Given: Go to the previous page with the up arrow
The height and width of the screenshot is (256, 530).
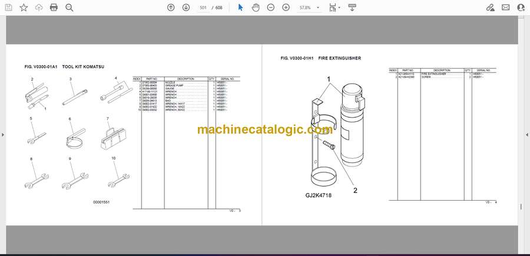Looking at the screenshot, I should [x=171, y=8].
